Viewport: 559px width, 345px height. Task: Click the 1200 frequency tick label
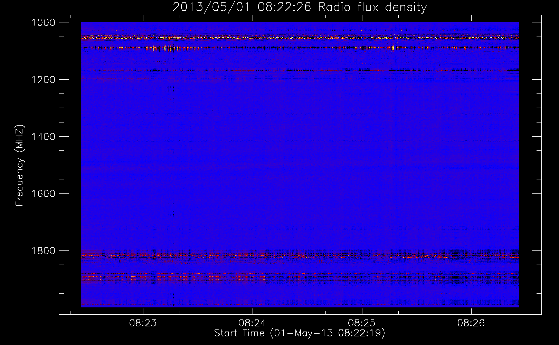coord(44,80)
